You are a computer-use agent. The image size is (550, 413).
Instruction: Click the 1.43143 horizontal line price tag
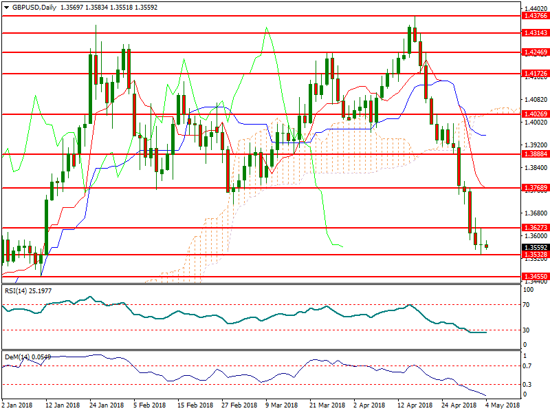tap(536, 32)
